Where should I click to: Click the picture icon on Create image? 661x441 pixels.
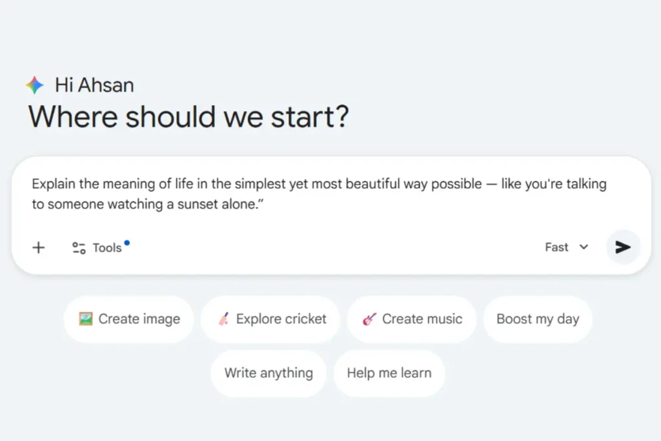point(86,319)
